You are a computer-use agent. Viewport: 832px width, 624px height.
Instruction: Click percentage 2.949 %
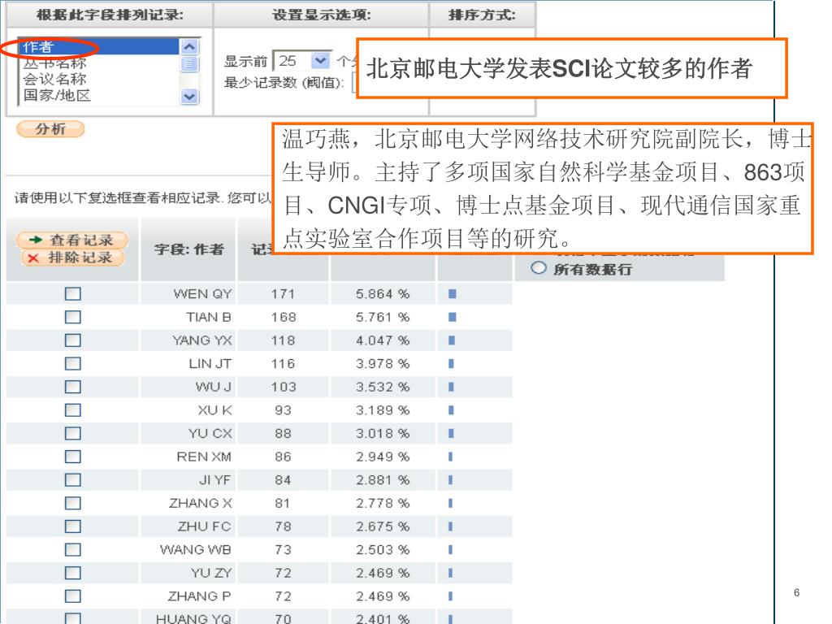(383, 457)
